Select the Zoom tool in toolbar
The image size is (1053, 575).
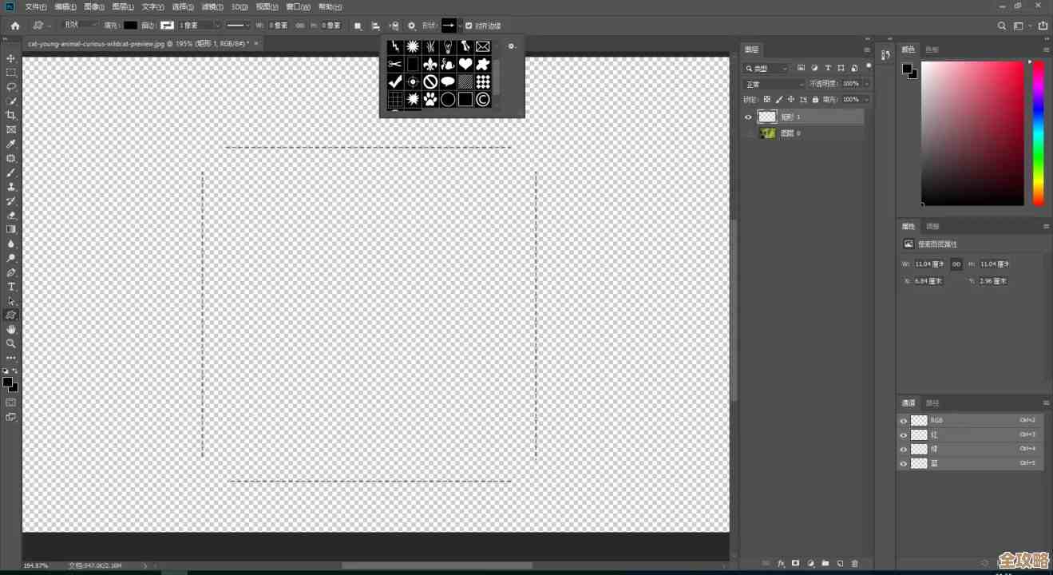tap(11, 343)
